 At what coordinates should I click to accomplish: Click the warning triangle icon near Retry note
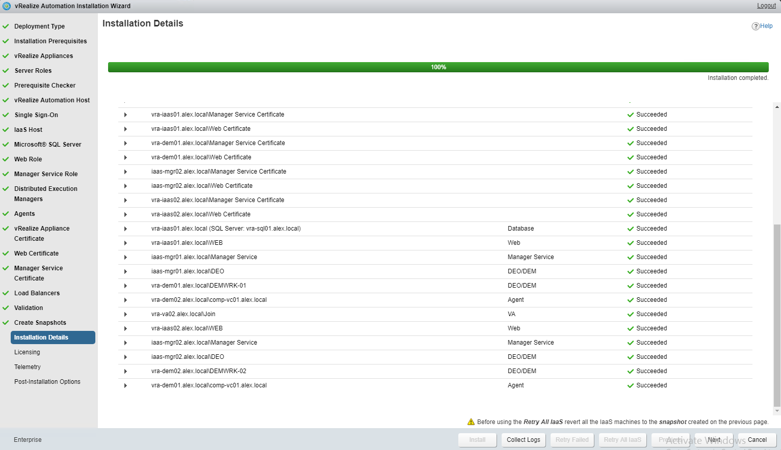coord(471,422)
